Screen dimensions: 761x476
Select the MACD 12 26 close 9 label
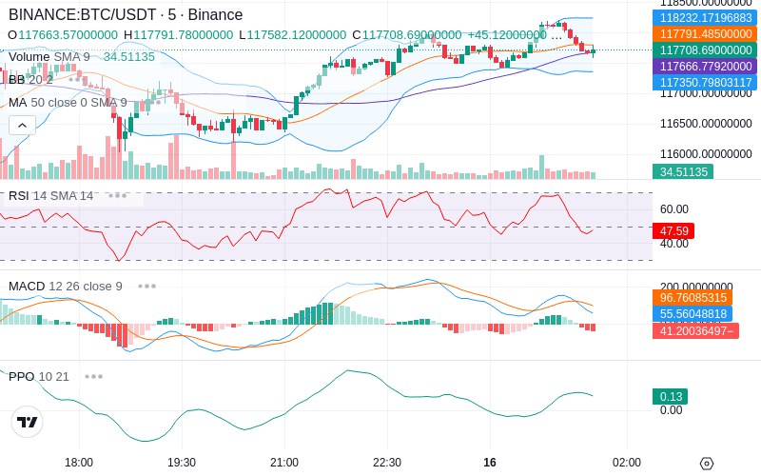pos(66,287)
